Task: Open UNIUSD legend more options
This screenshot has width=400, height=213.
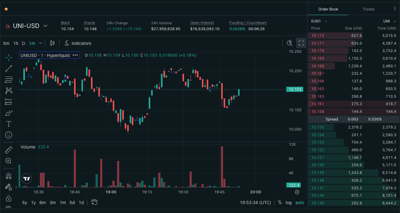Action: (x=75, y=55)
